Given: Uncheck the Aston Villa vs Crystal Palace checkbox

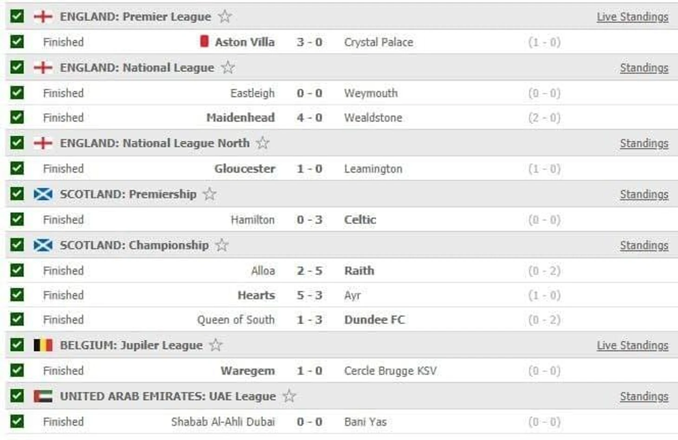Looking at the screenshot, I should (17, 42).
